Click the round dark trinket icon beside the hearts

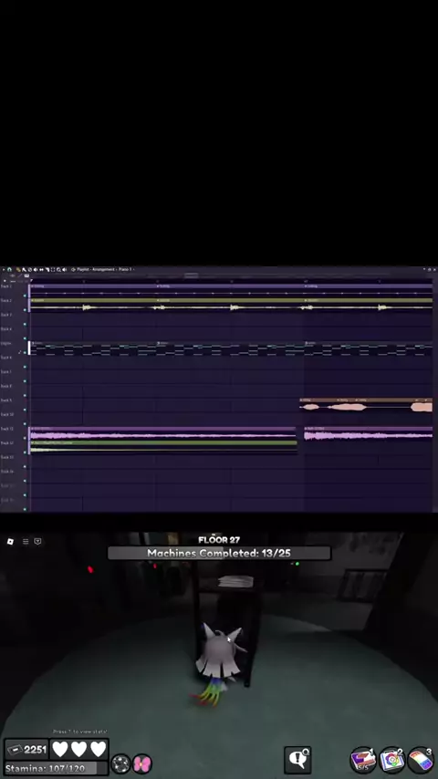point(120,763)
